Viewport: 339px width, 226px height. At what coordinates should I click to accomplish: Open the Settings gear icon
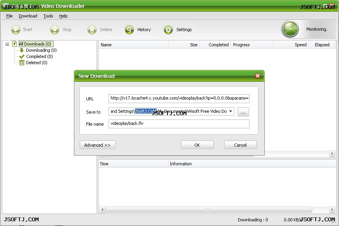168,30
